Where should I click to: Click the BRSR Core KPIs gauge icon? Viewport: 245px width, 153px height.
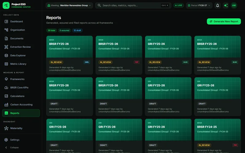pyautogui.click(x=6, y=88)
